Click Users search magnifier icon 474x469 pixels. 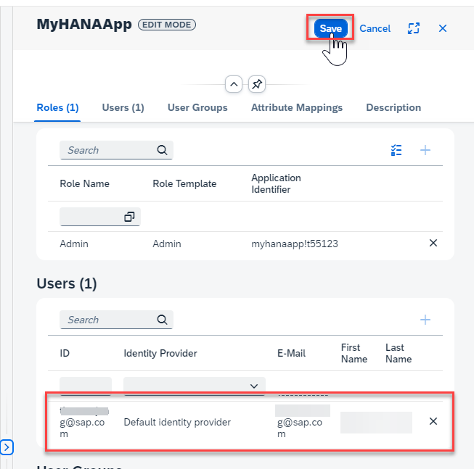click(x=163, y=320)
